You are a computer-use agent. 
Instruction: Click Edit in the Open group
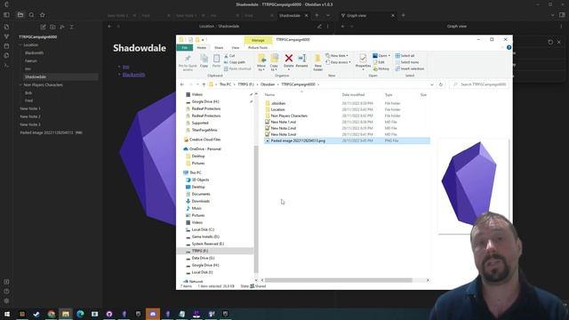pyautogui.click(x=379, y=62)
